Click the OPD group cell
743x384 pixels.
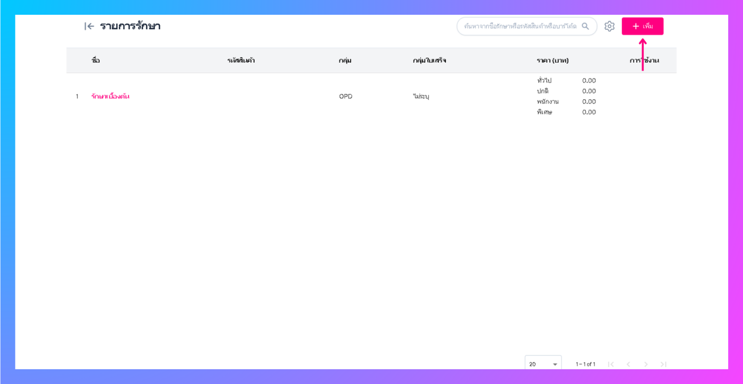345,97
